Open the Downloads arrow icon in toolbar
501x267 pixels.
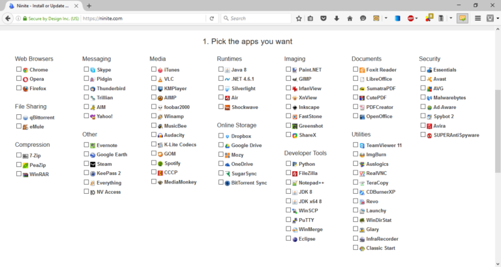click(x=337, y=18)
